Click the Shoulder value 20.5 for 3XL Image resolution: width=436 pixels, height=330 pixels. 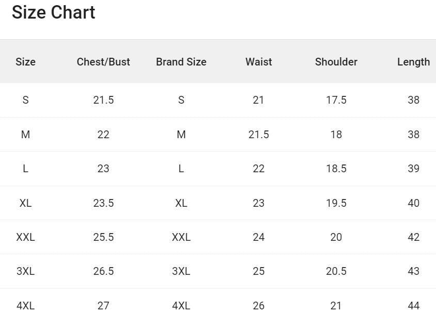tap(336, 271)
